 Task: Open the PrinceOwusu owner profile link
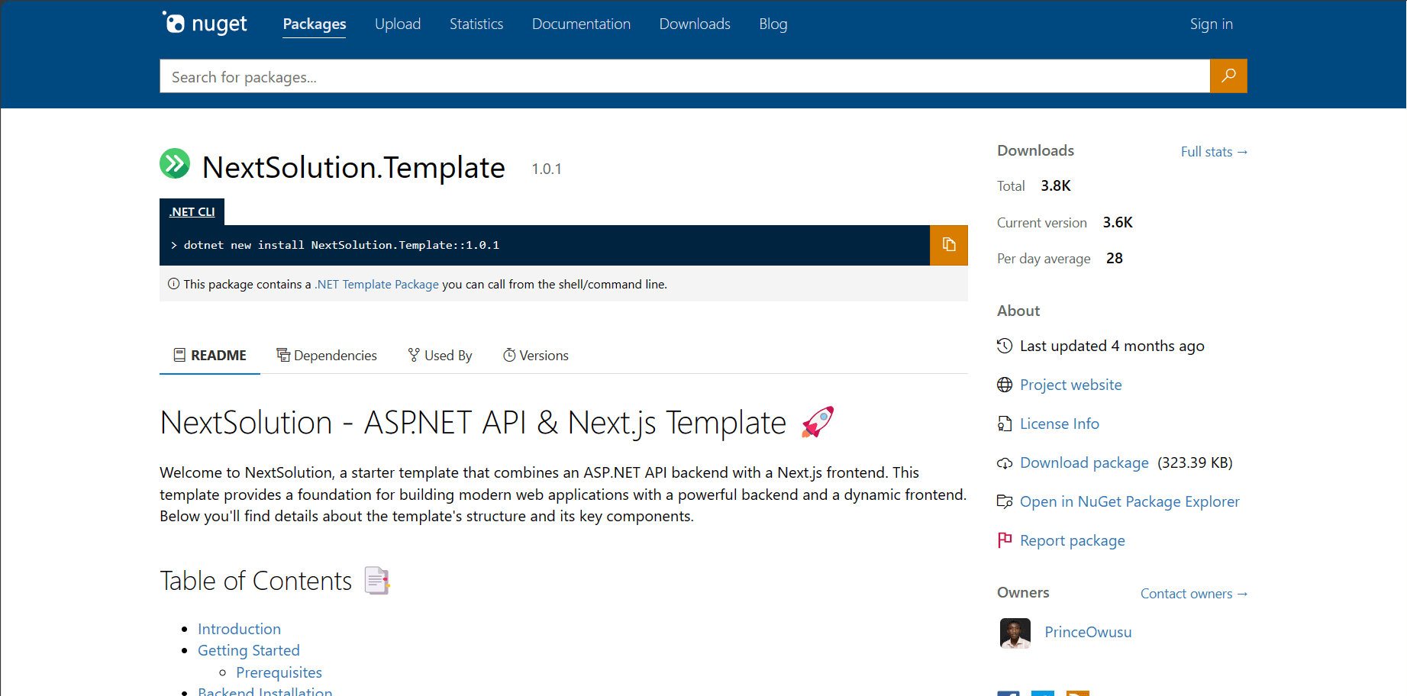click(x=1088, y=632)
